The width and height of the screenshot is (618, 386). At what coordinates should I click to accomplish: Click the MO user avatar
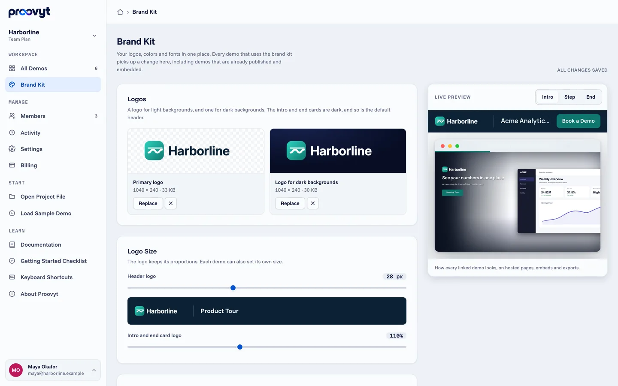coord(16,370)
